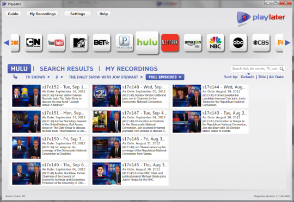Open the Help menu
294x202 pixels.
click(103, 14)
